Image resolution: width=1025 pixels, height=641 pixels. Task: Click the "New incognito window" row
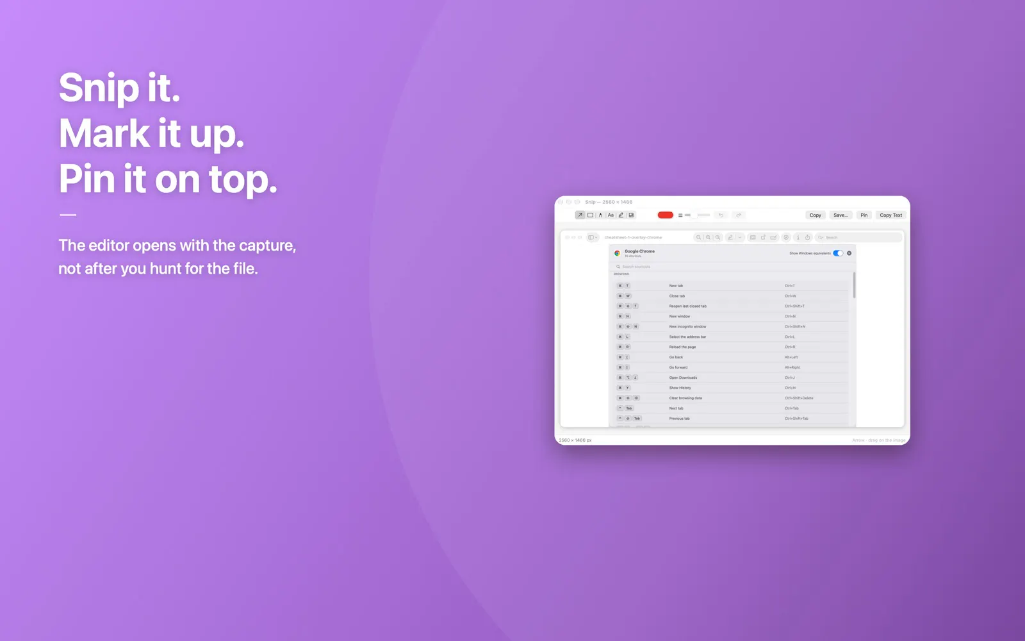click(x=732, y=327)
